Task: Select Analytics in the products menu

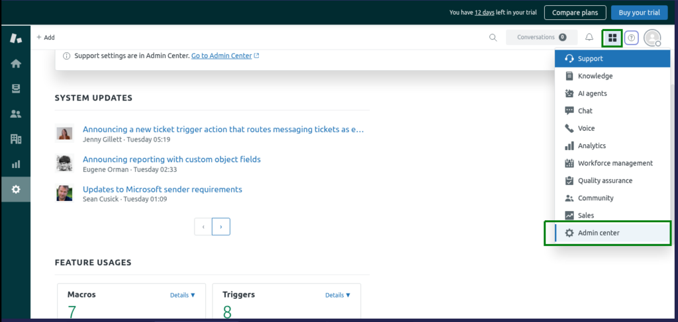Action: (x=612, y=146)
